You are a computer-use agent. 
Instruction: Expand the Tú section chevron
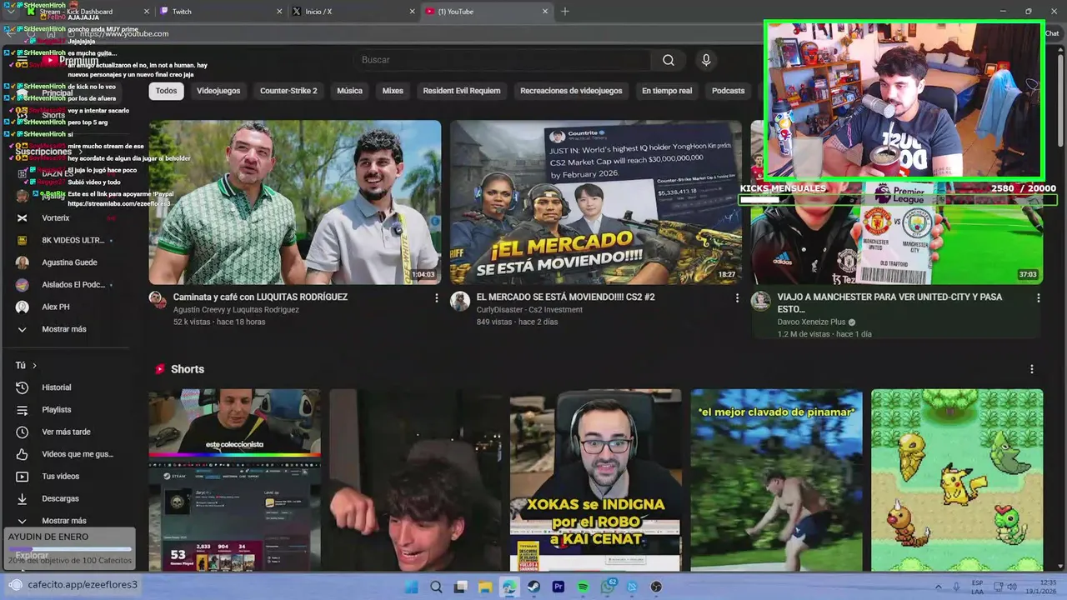click(x=34, y=365)
